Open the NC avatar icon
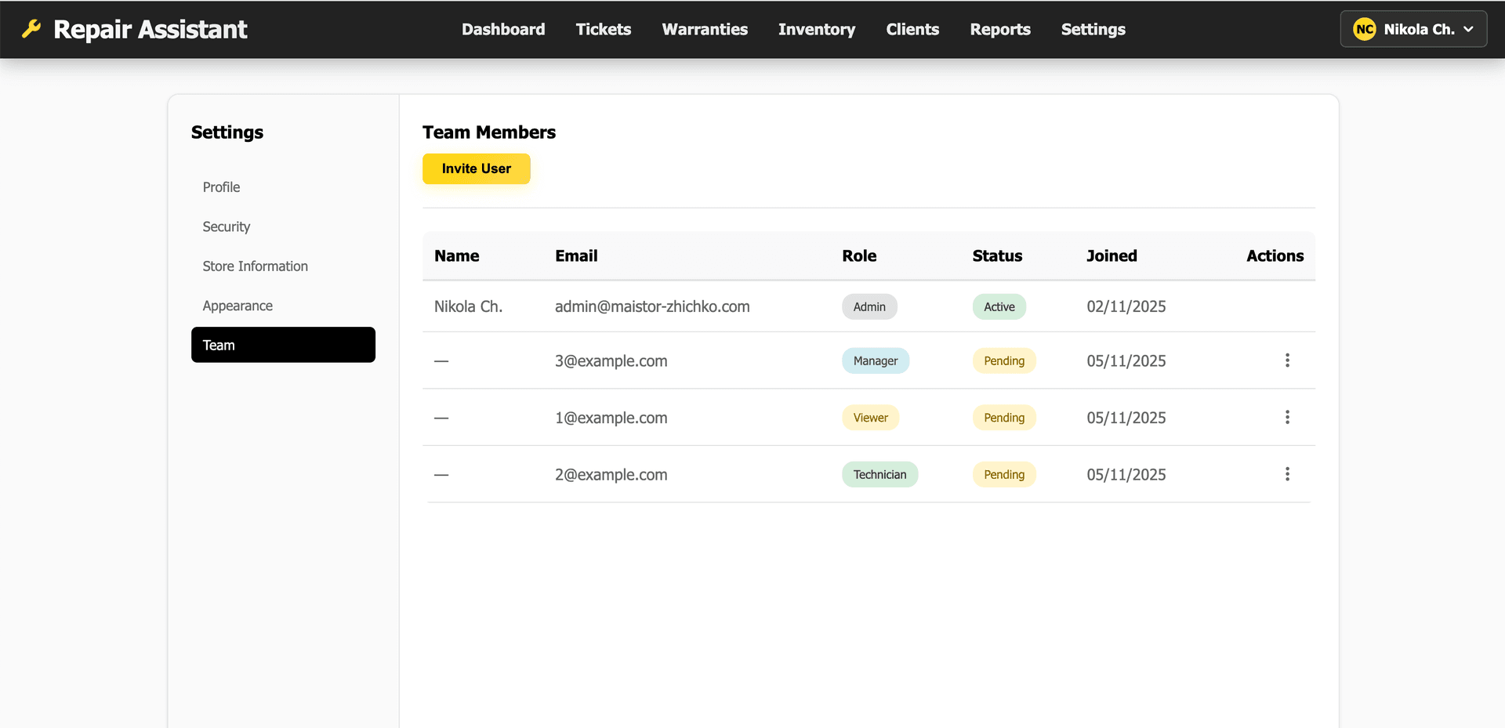The height and width of the screenshot is (728, 1505). [x=1364, y=28]
